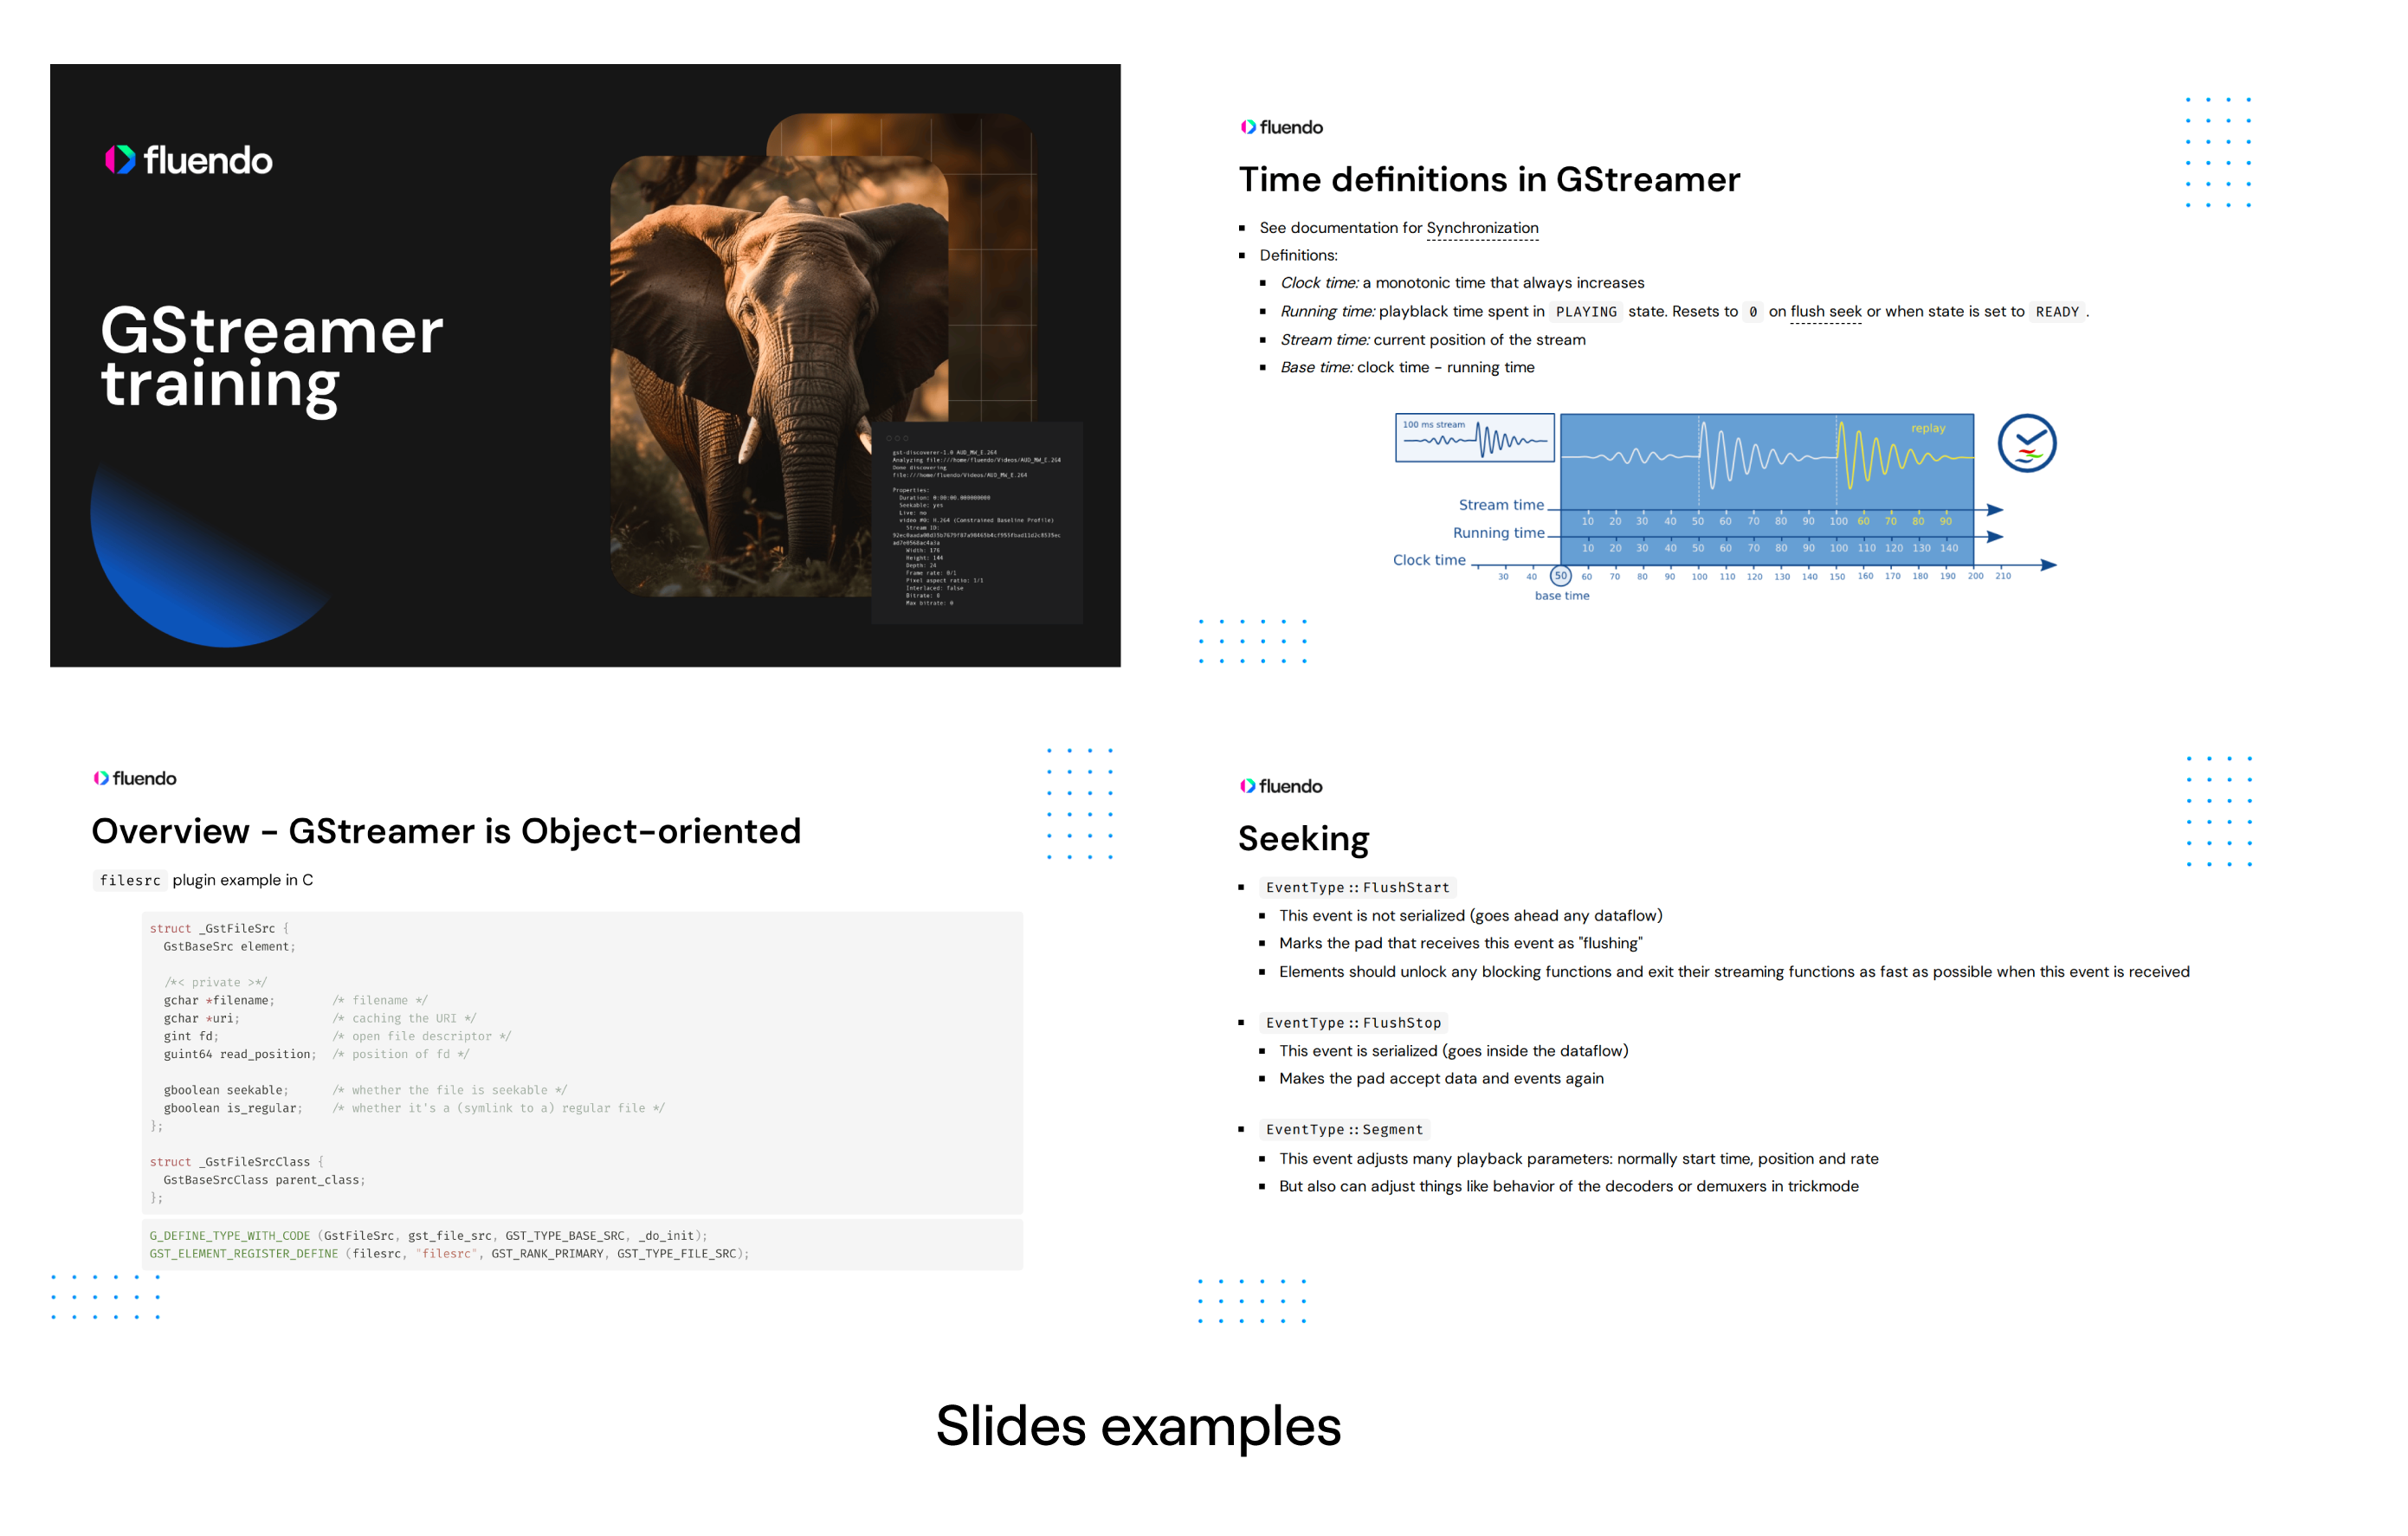This screenshot has width=2408, height=1536.
Task: Click the round clock icon beside the waveform diagram
Action: [x=2026, y=443]
